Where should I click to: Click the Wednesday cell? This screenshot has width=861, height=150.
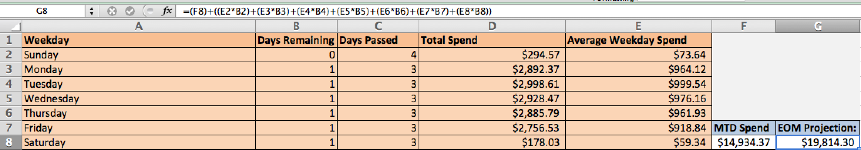pos(139,99)
